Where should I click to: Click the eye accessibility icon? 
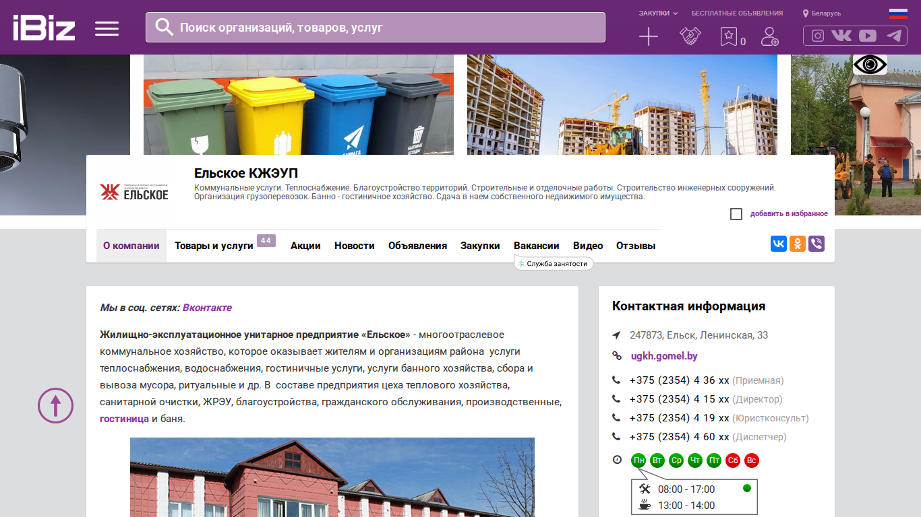pos(870,65)
